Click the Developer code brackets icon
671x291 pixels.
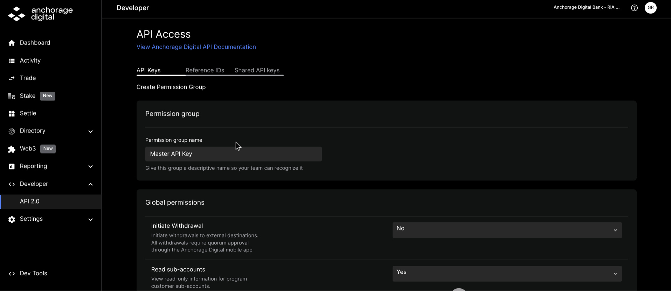[x=12, y=184]
